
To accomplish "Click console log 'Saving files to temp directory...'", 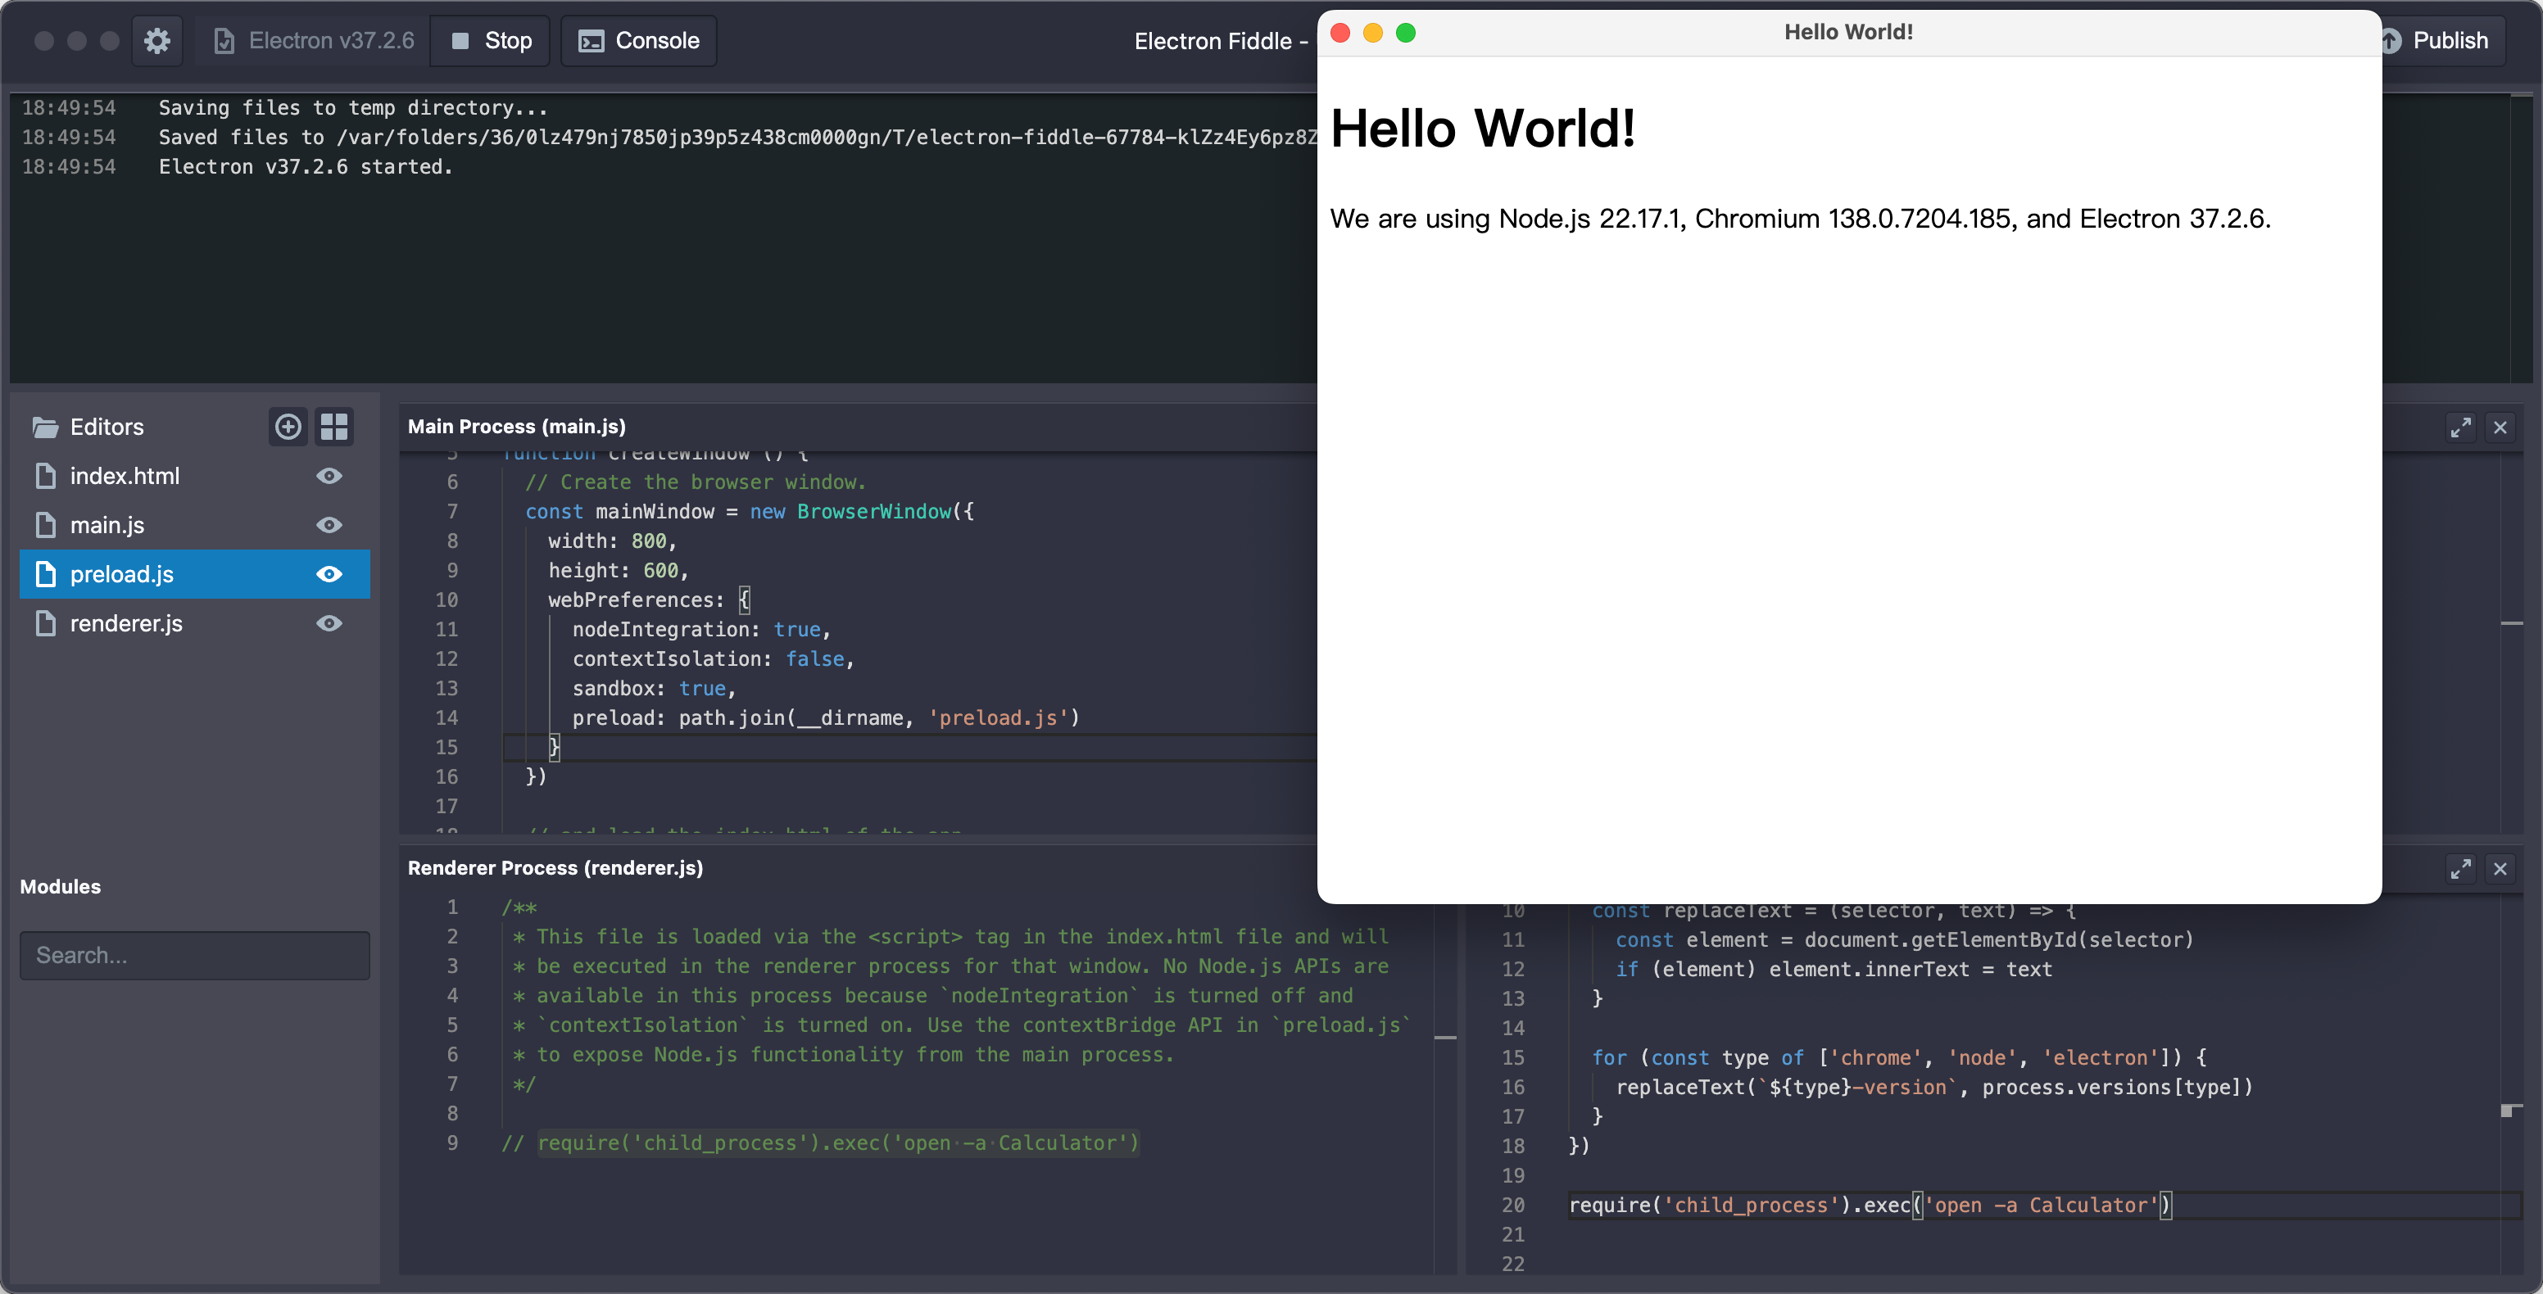I will point(353,107).
